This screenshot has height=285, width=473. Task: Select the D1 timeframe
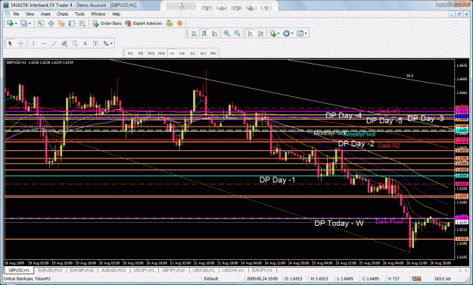[192, 53]
